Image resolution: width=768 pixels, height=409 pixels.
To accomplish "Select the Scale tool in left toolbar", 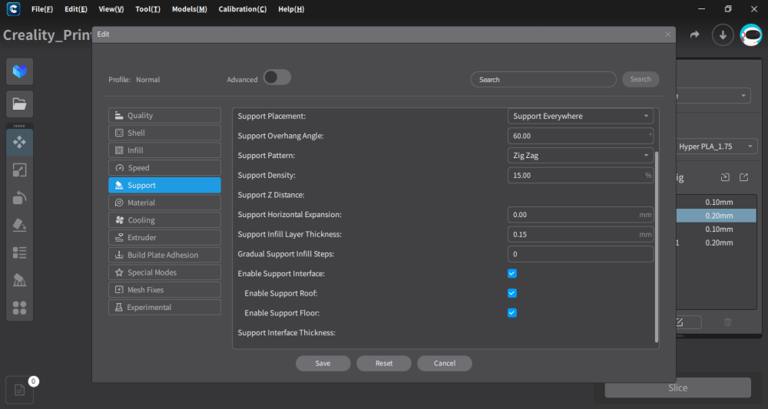I will (x=20, y=170).
